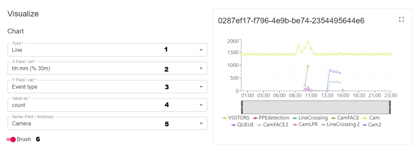Toggle the QUEUE legend marker
Viewport: 416px width, 147px height.
pos(234,125)
